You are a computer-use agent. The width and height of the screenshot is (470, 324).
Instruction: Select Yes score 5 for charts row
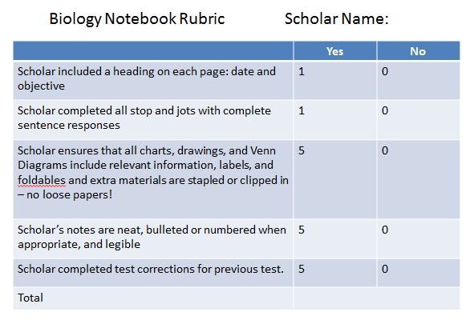coord(302,150)
